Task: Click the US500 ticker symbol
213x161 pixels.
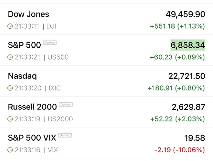Action: click(x=58, y=57)
